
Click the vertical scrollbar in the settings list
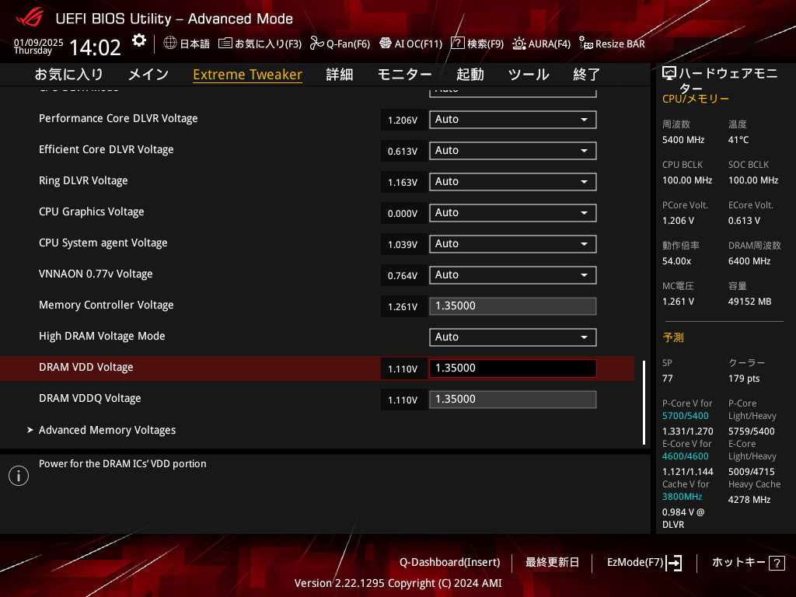tap(644, 402)
